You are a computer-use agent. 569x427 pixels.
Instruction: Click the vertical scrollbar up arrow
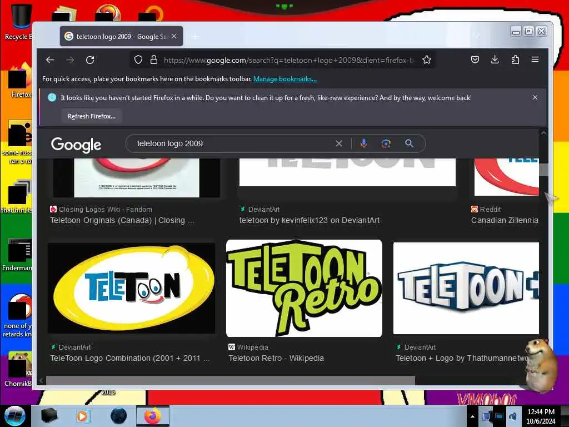[x=543, y=133]
